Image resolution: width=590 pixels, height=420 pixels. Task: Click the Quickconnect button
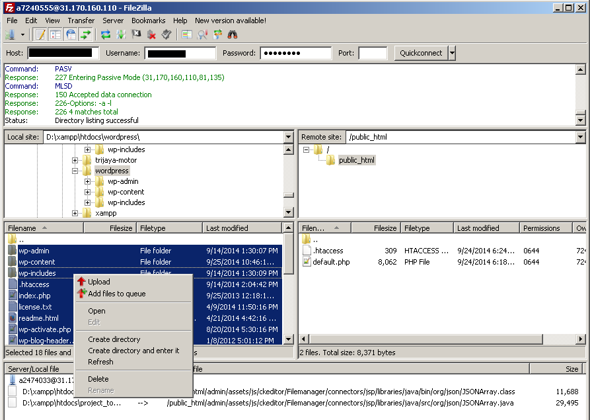(x=421, y=53)
